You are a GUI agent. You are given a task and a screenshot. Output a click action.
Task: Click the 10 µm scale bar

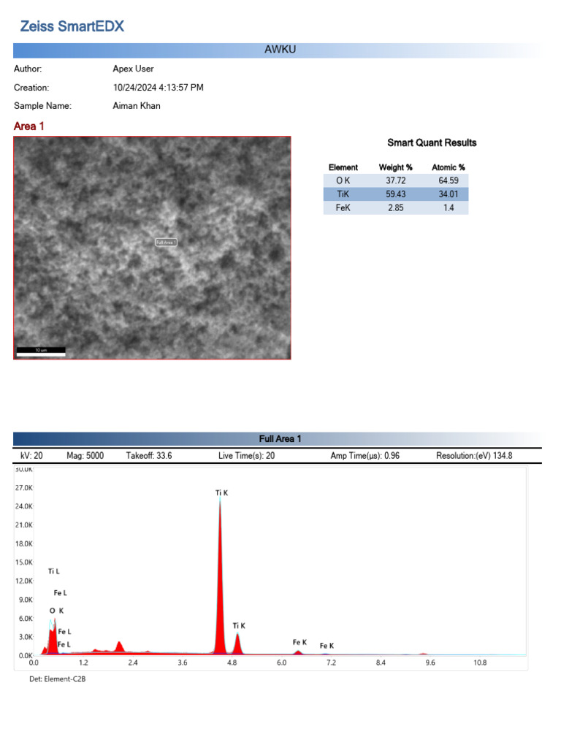(x=41, y=351)
